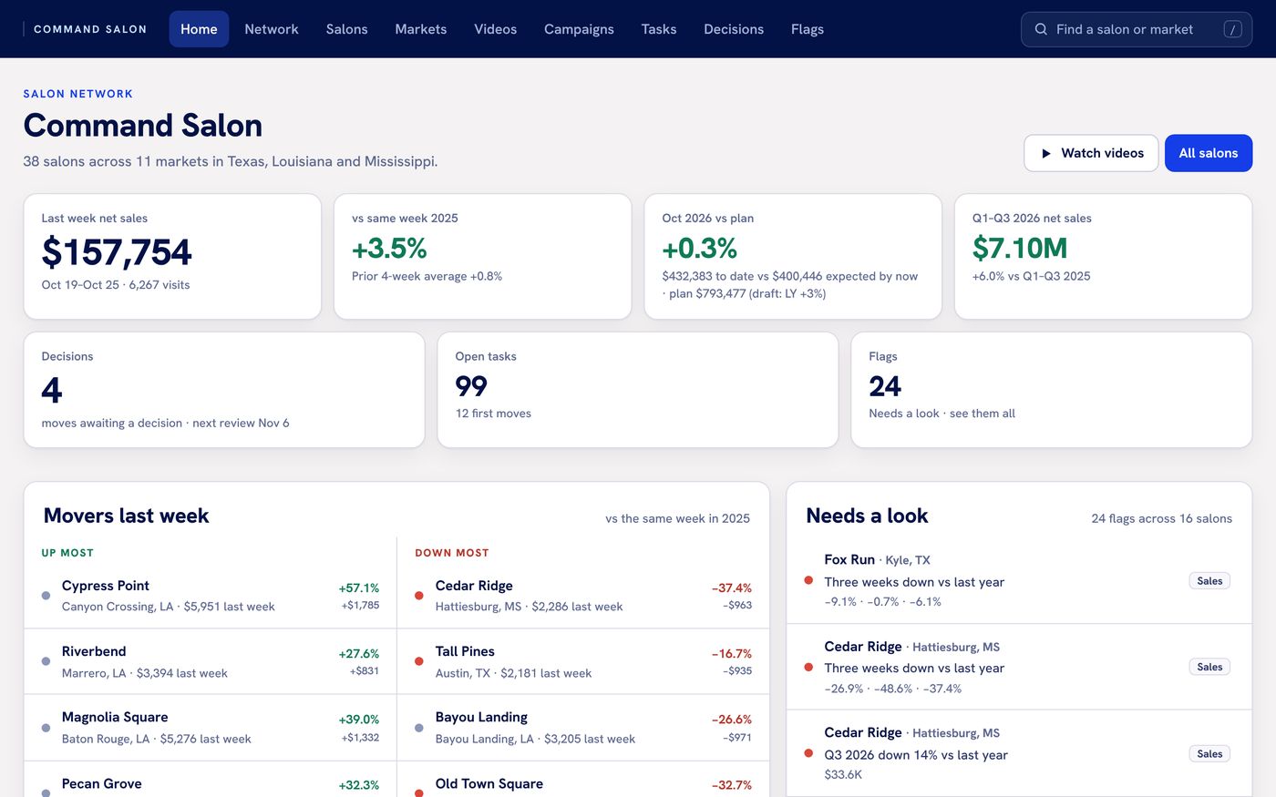Click the search magnifier icon

point(1041,29)
